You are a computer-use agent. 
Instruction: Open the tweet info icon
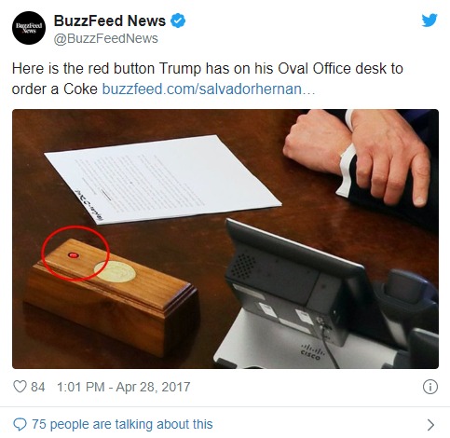pyautogui.click(x=430, y=387)
